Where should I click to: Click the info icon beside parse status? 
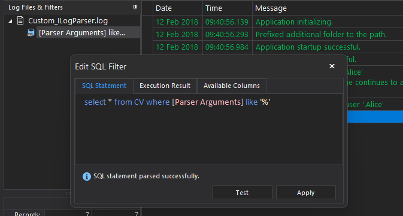(87, 177)
